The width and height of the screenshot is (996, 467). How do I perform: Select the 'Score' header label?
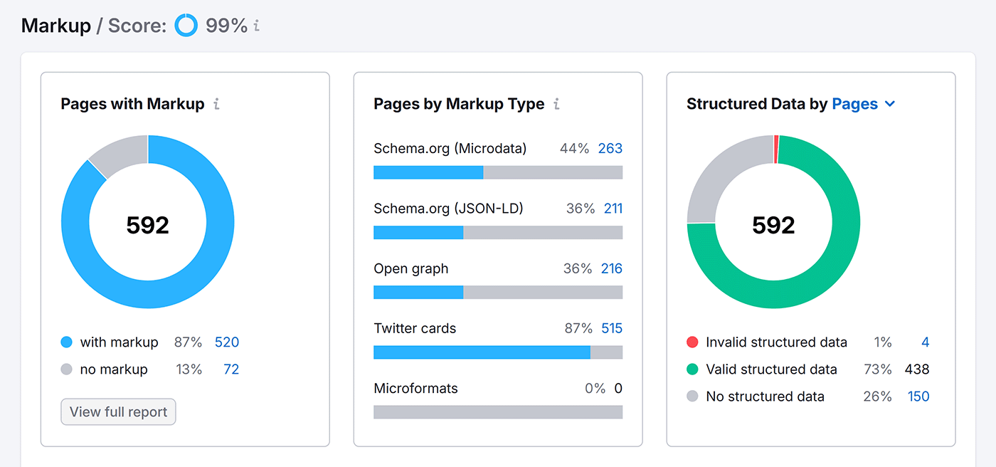click(136, 26)
